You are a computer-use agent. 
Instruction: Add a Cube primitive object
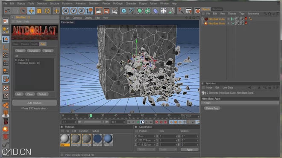point(124,11)
